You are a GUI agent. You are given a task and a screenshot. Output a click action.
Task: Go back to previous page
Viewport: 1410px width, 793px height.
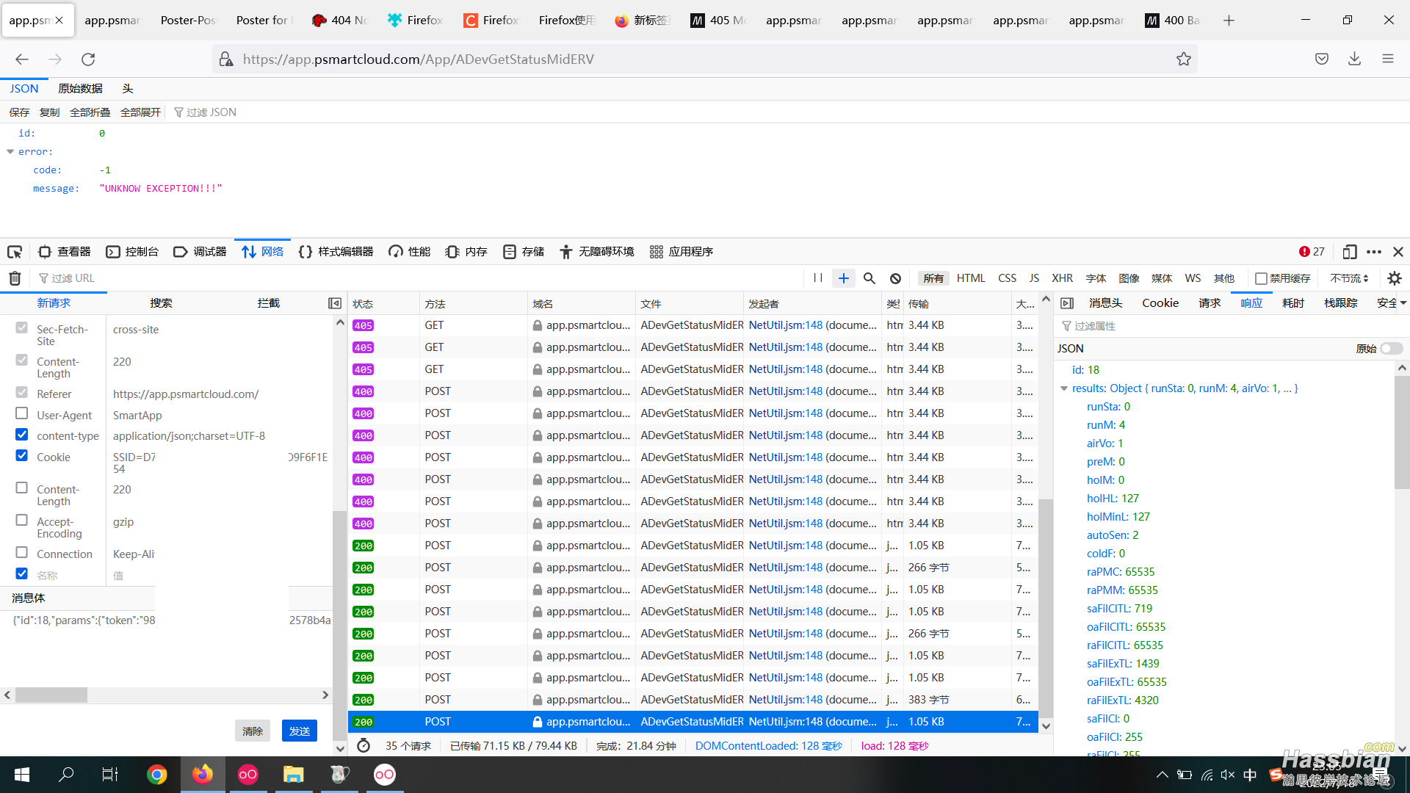(22, 59)
